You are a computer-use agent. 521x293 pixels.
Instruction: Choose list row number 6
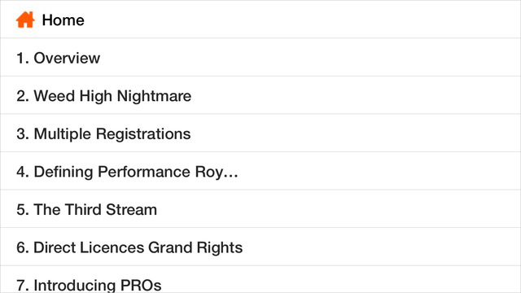(260, 247)
